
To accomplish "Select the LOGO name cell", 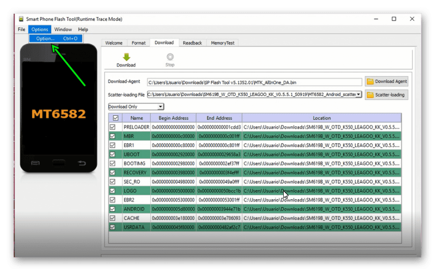I will click(x=136, y=191).
